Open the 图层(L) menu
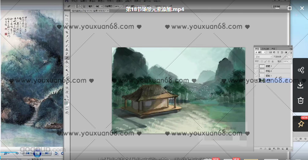The width and height of the screenshot is (308, 160). pos(101,1)
